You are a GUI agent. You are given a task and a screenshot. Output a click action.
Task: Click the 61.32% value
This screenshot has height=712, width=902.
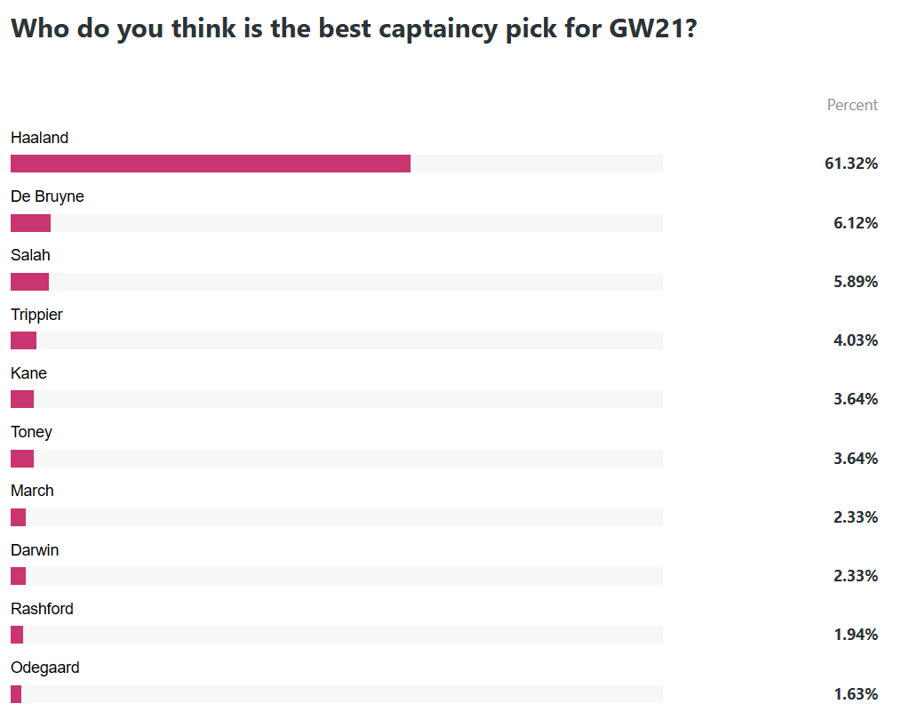tap(850, 164)
